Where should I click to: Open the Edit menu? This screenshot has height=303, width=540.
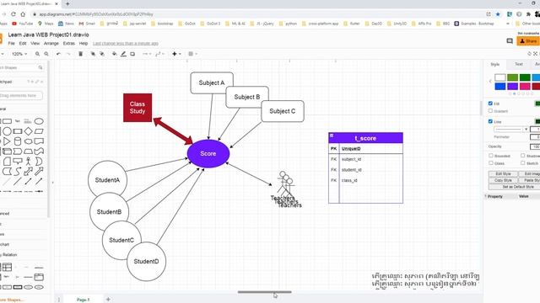[23, 44]
